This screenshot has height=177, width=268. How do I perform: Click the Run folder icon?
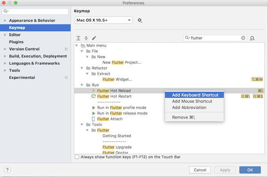point(88,85)
